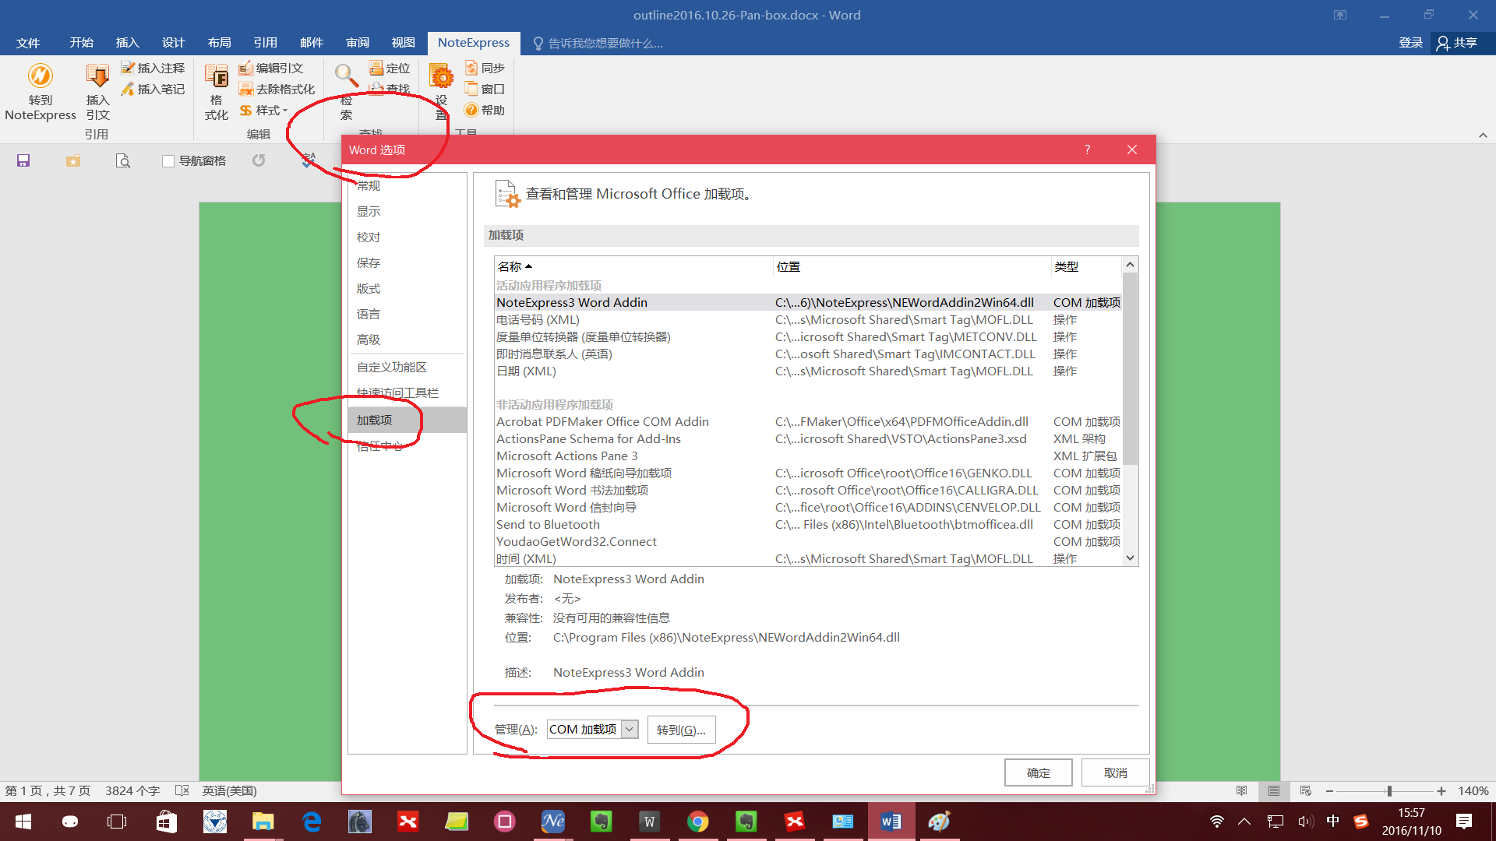Switch to the 引用 ribbon tab

tap(265, 43)
